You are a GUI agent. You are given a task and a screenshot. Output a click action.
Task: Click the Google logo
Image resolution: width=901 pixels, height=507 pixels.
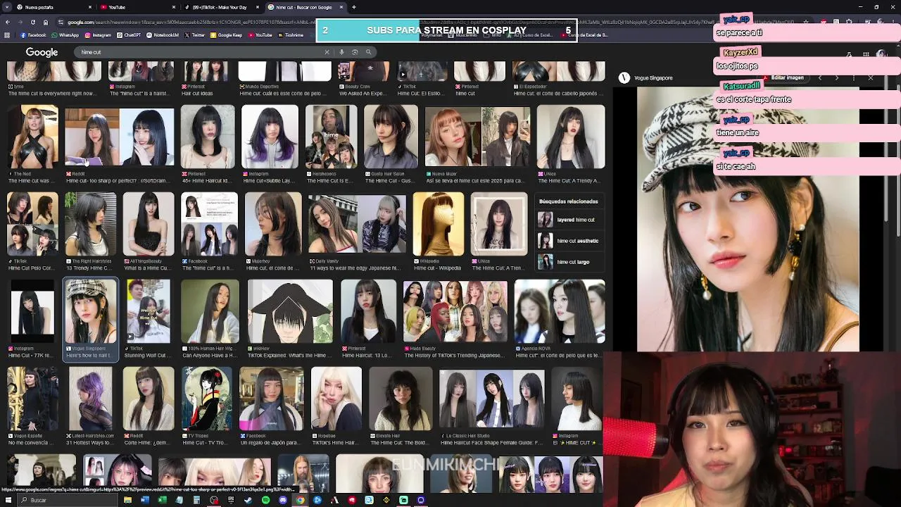[x=42, y=52]
